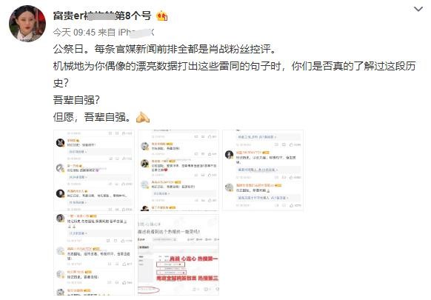The width and height of the screenshot is (431, 300).
Task: Open the third attached comment screenshot
Action: coord(263,170)
